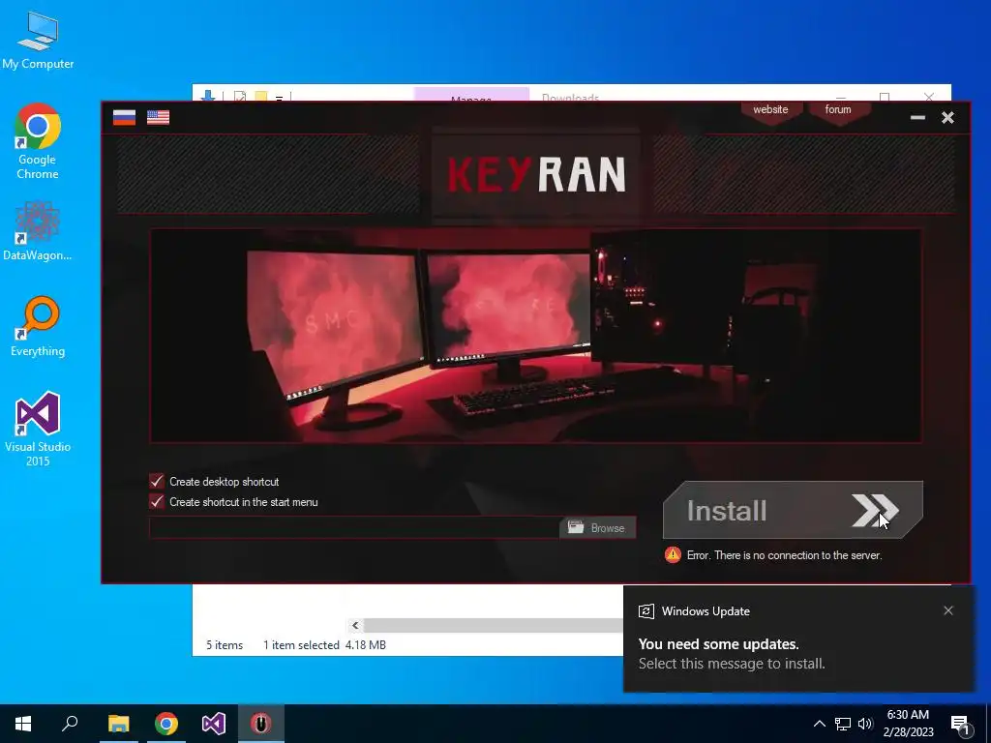Select the 'You need some updates' message
This screenshot has width=991, height=743.
click(x=719, y=643)
